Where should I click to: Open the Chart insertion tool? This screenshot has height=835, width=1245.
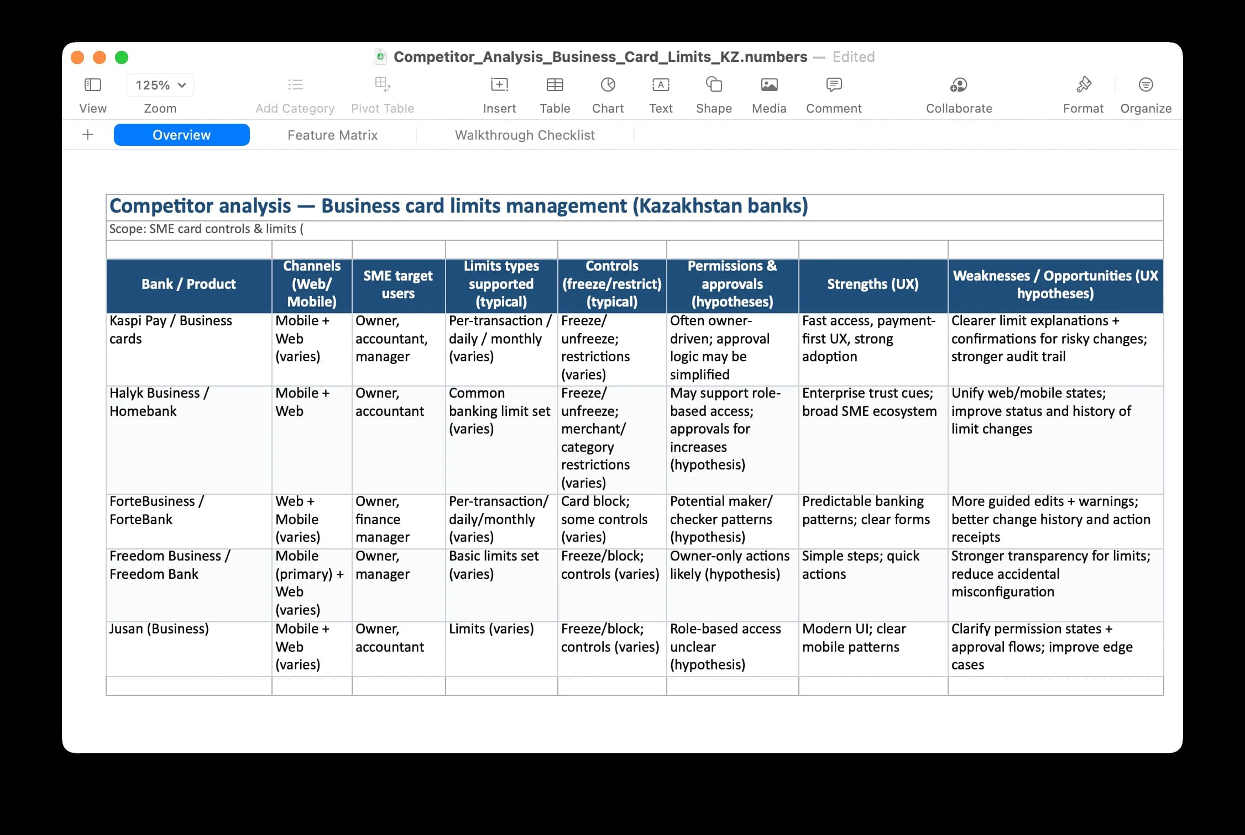(x=607, y=94)
